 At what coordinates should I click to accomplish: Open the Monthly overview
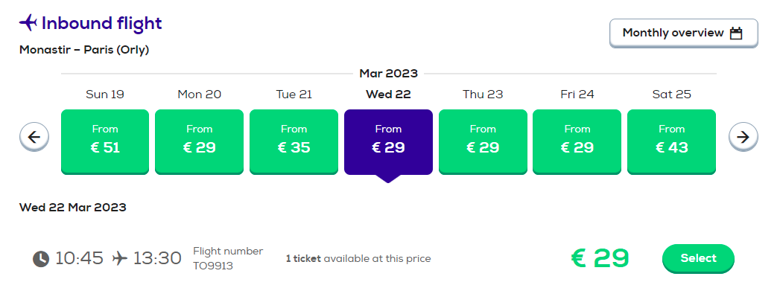click(683, 33)
